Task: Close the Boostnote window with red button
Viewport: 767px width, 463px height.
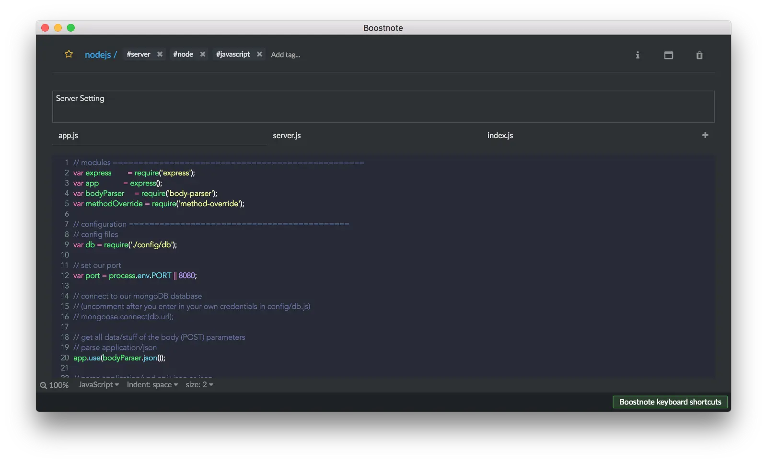Action: point(46,28)
